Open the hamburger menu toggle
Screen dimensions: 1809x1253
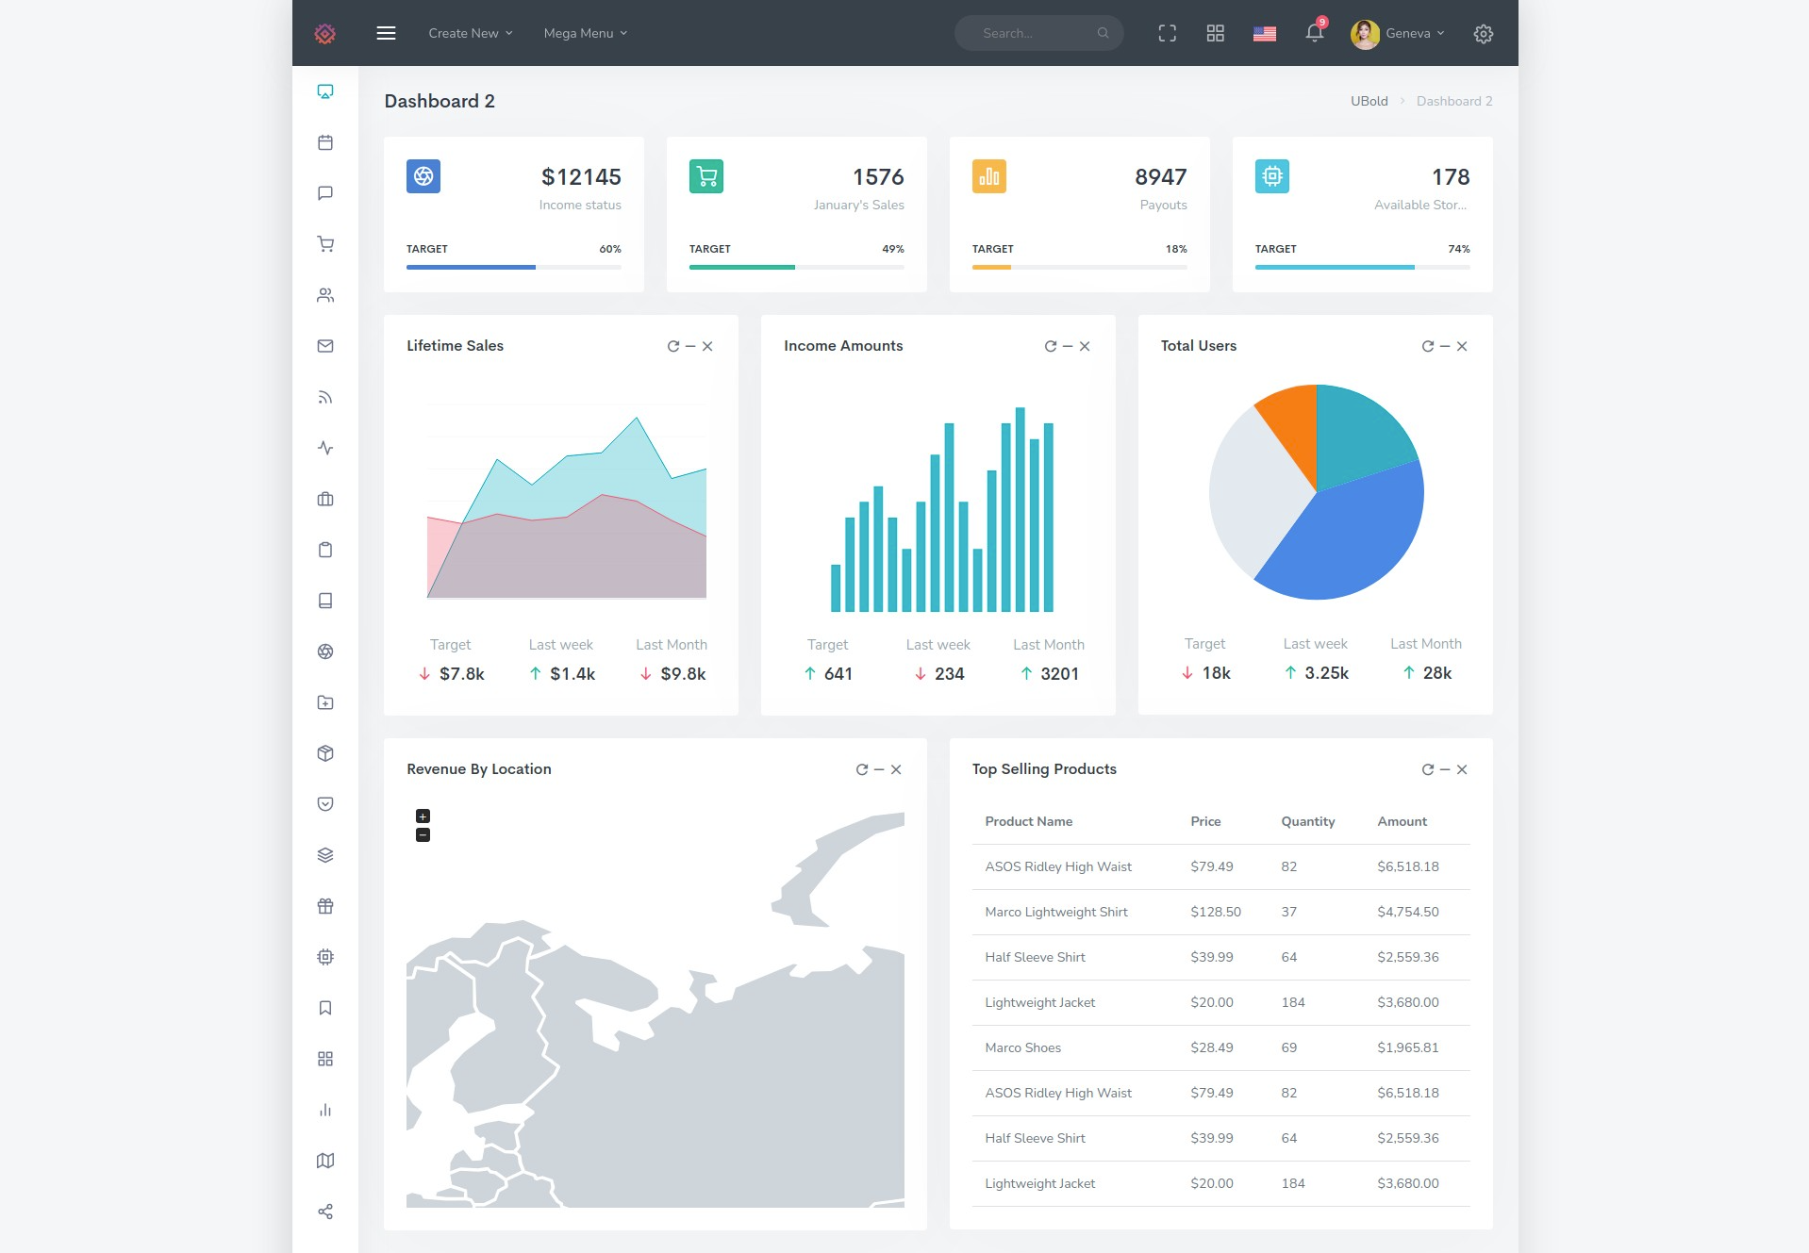(x=386, y=33)
